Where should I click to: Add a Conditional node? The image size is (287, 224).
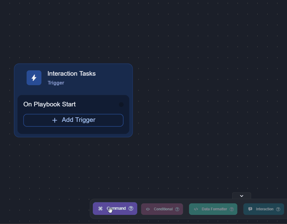pos(162,209)
